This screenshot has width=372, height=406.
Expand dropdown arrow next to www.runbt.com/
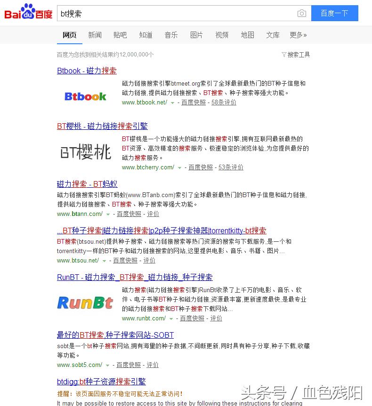coord(171,319)
